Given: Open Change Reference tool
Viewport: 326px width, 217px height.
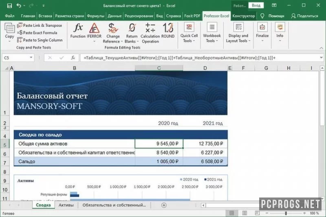Looking at the screenshot, I should point(113,33).
